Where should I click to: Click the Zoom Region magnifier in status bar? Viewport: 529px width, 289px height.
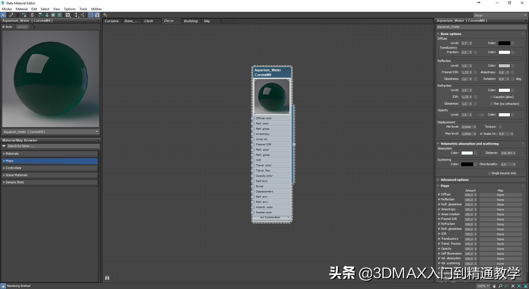506,286
